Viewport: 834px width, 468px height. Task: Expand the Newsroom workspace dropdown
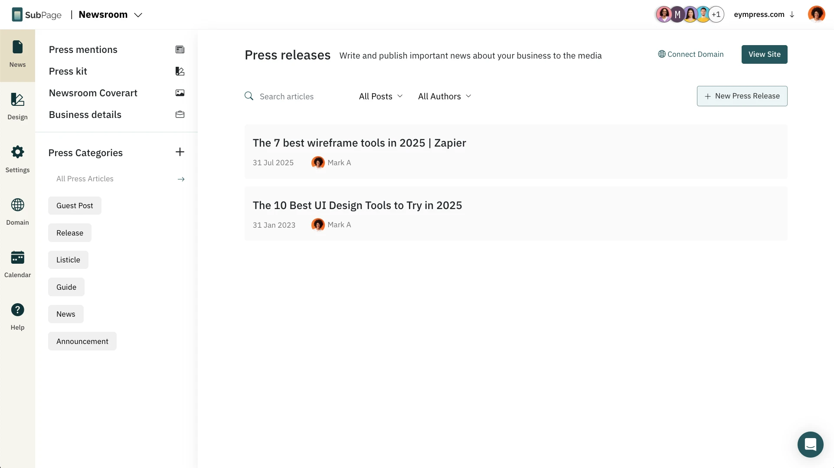(138, 15)
